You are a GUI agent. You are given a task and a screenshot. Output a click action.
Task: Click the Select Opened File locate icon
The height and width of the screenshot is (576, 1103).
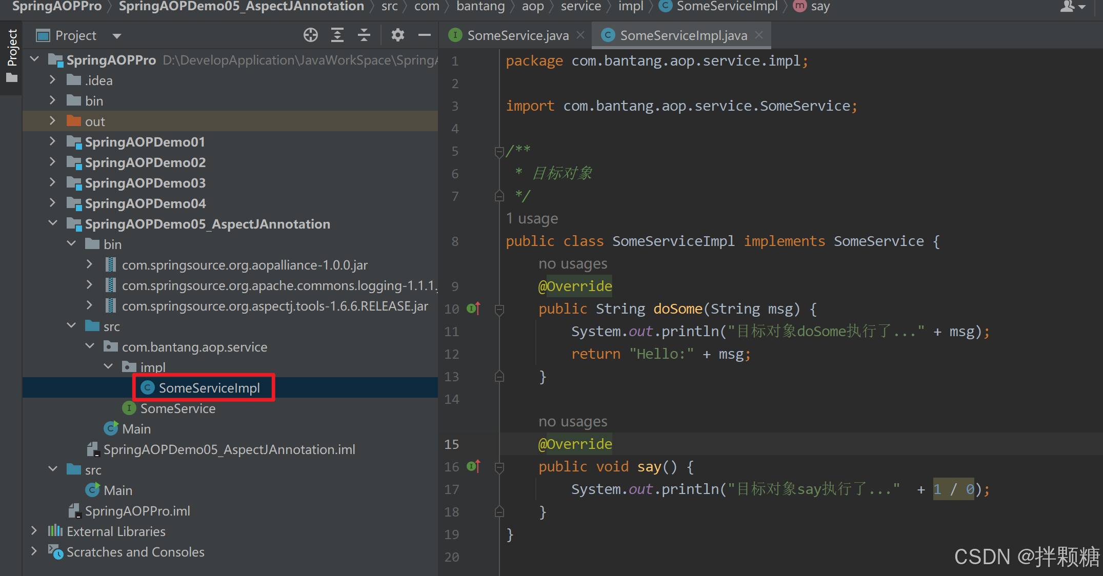coord(310,35)
